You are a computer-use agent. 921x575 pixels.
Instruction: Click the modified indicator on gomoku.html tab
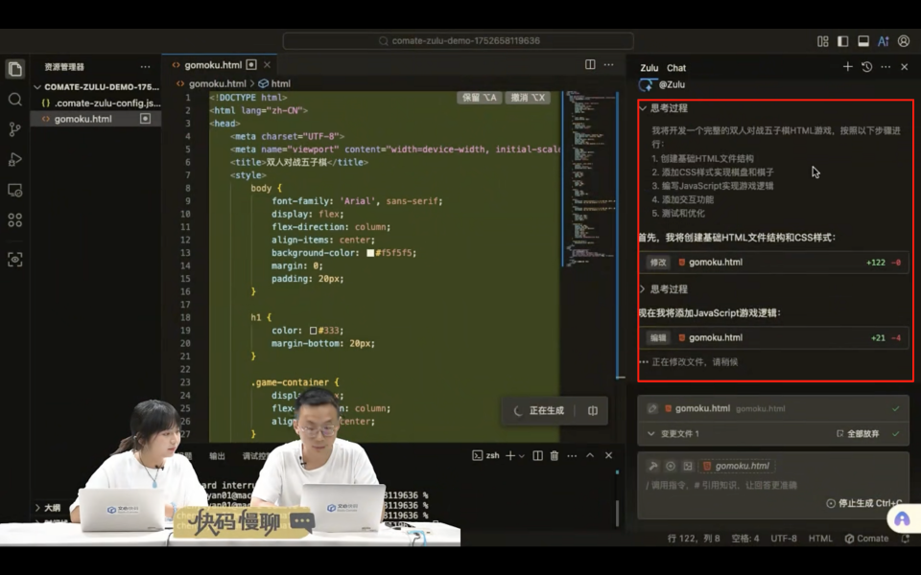pos(251,64)
